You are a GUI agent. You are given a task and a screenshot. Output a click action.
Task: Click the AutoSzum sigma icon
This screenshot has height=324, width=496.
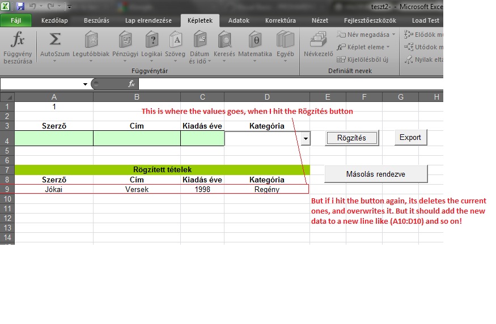tap(55, 39)
